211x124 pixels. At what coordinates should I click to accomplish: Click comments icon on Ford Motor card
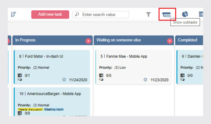tap(20, 79)
